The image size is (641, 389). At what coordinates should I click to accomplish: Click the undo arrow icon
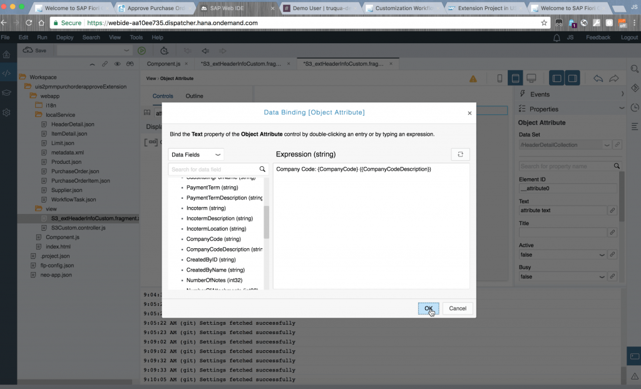point(598,78)
